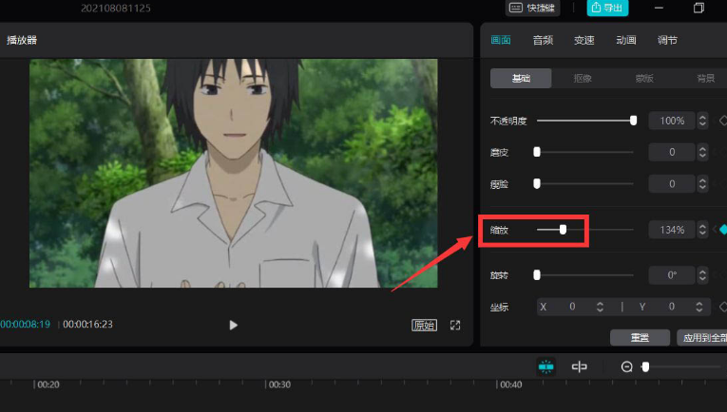Click the 播放器 panel title
Viewport: 727px width, 412px height.
pos(22,40)
